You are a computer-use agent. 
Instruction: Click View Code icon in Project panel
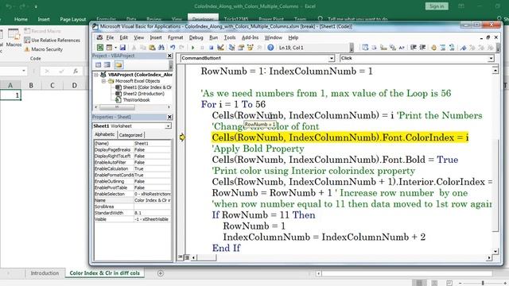pyautogui.click(x=98, y=65)
